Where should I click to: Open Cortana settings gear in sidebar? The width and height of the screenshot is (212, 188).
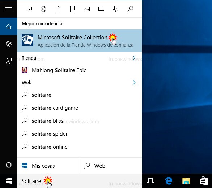9,44
